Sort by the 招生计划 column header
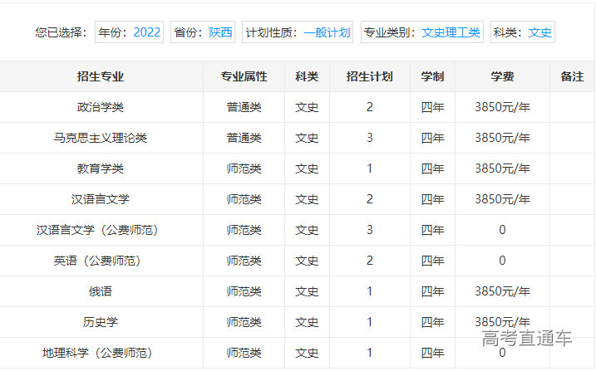This screenshot has width=596, height=371. point(369,76)
